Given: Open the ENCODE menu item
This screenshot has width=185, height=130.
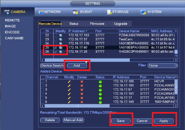Looking at the screenshot, I should point(12,32).
